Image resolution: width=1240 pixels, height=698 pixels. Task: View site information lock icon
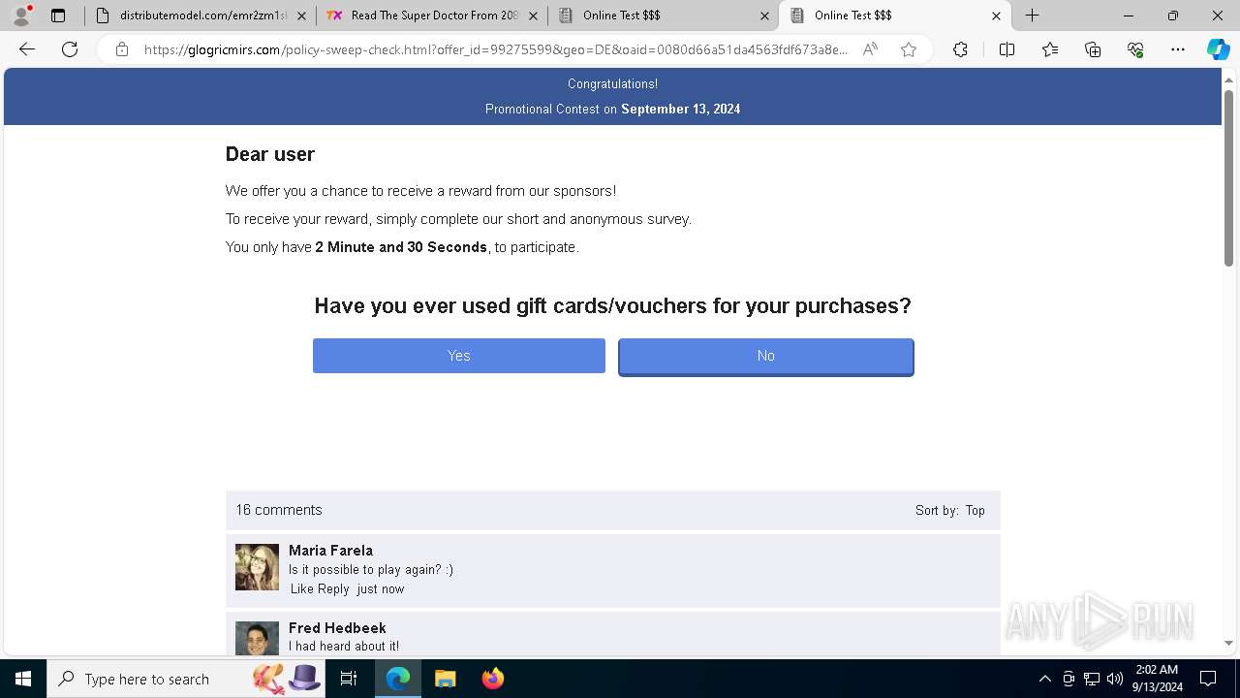(x=122, y=49)
